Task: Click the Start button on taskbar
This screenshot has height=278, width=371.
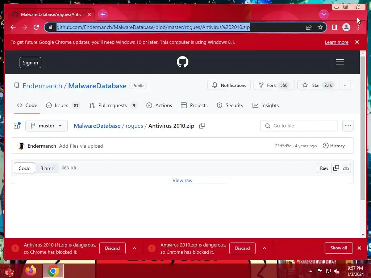Action: [x=9, y=271]
